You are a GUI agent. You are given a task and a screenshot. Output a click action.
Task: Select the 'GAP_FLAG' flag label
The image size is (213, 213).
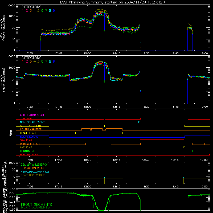point(26,118)
